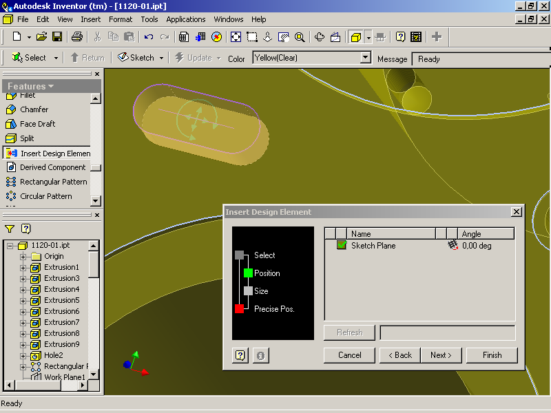
Task: Click the browser tree horizontal scroll right arrow
Action: point(82,385)
